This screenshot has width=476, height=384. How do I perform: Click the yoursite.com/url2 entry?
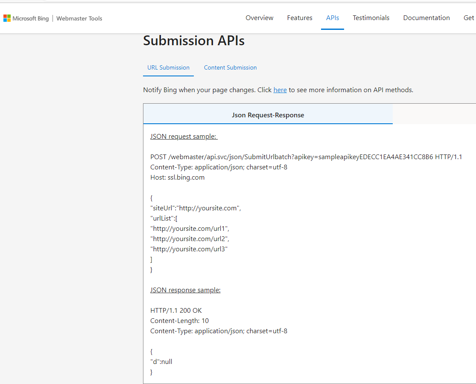tap(190, 239)
